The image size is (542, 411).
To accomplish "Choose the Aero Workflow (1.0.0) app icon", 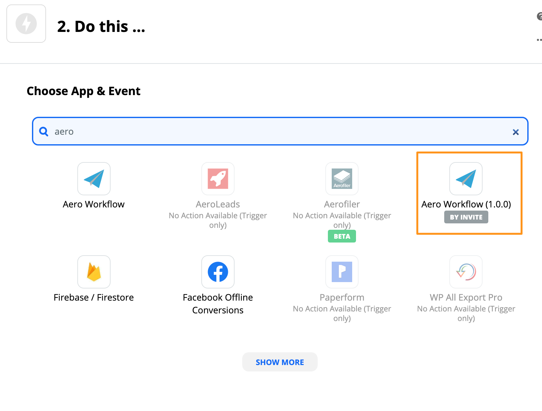I will tap(466, 179).
